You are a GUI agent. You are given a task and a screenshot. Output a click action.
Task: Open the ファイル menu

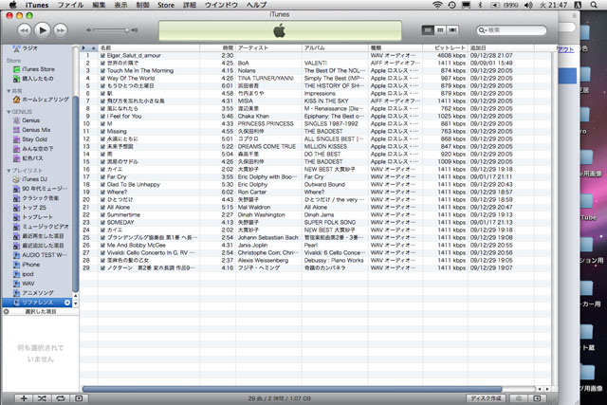tap(70, 5)
